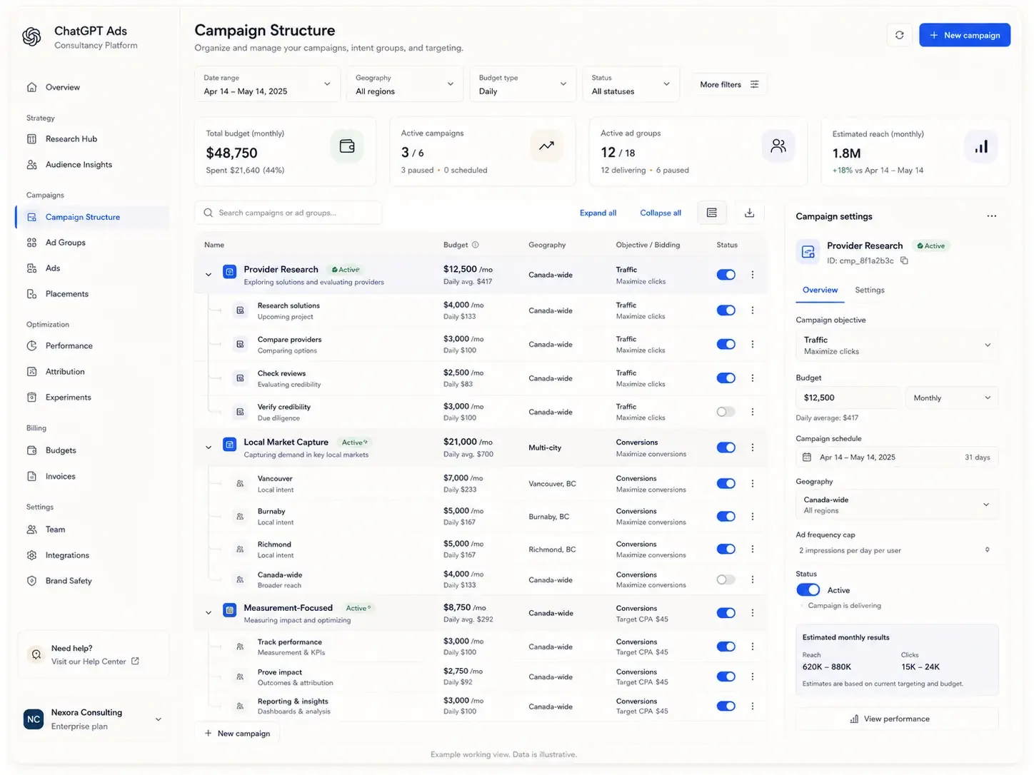Click the Provider Research campaign icon
Viewport: 1034px width, 775px height.
coord(229,272)
